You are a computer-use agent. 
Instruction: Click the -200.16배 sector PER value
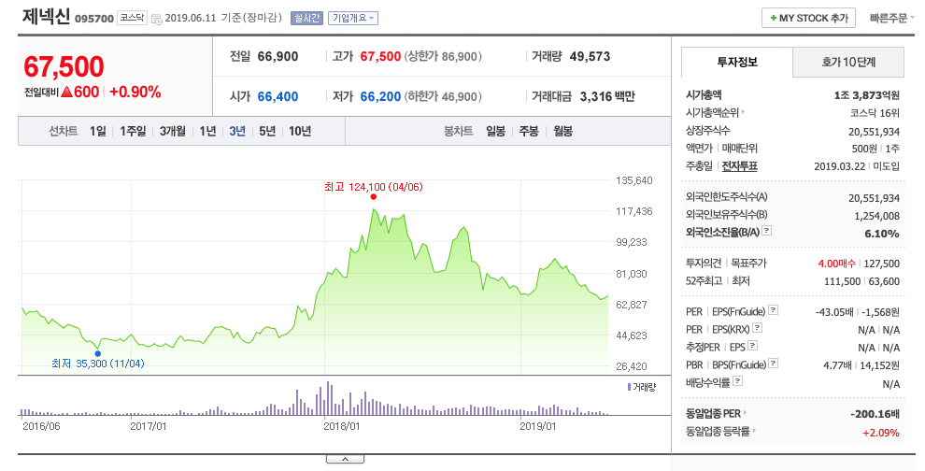pos(875,414)
